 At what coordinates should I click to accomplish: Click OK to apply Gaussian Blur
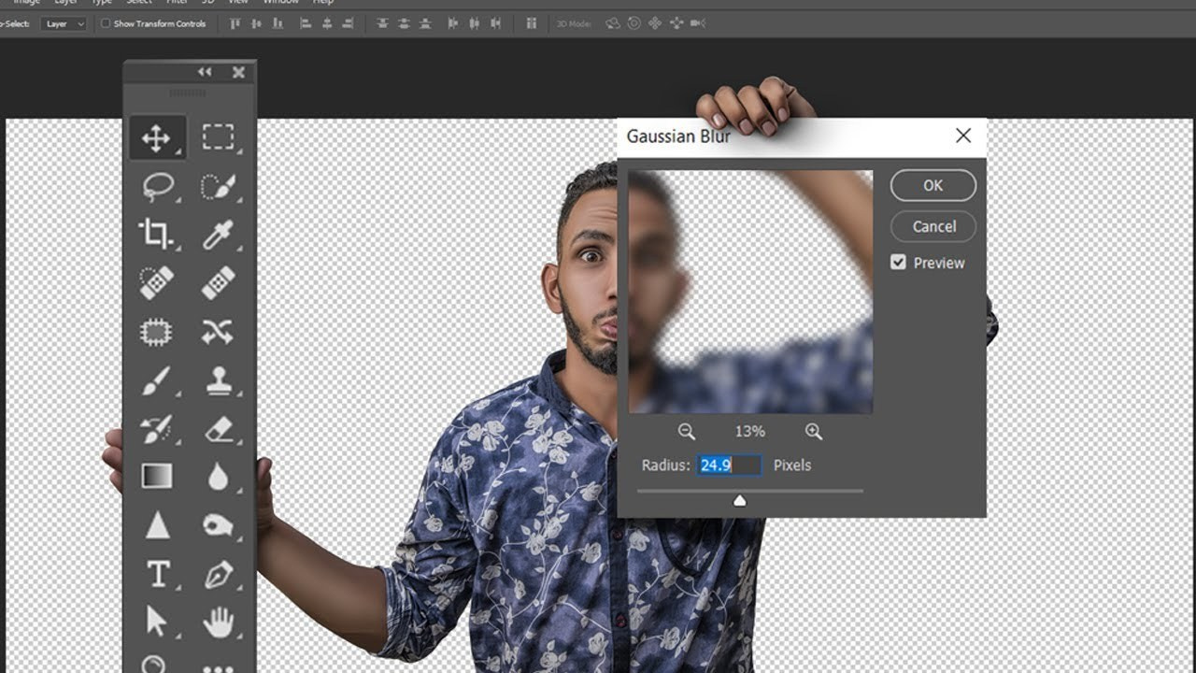pos(933,185)
